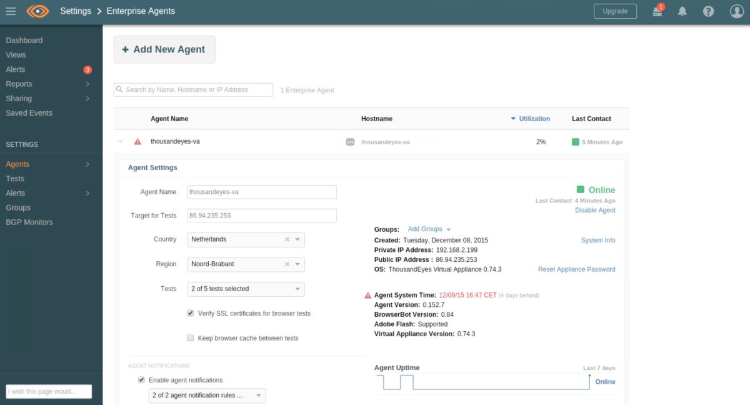This screenshot has width=750, height=405.
Task: Sort table by the Utilization column
Action: (533, 118)
